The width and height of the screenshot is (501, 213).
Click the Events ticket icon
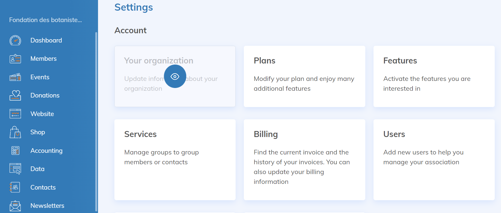[15, 77]
